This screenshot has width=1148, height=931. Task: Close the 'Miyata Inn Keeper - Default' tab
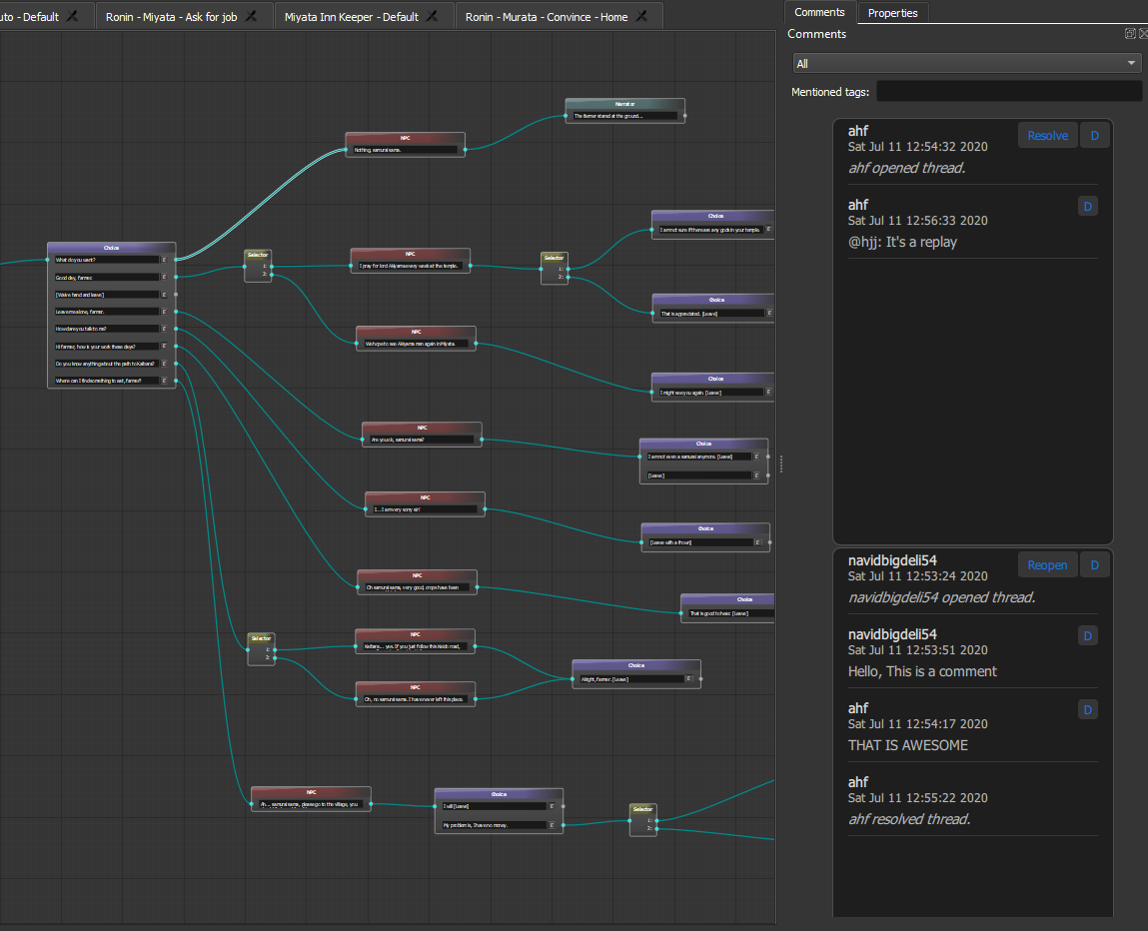tap(432, 16)
